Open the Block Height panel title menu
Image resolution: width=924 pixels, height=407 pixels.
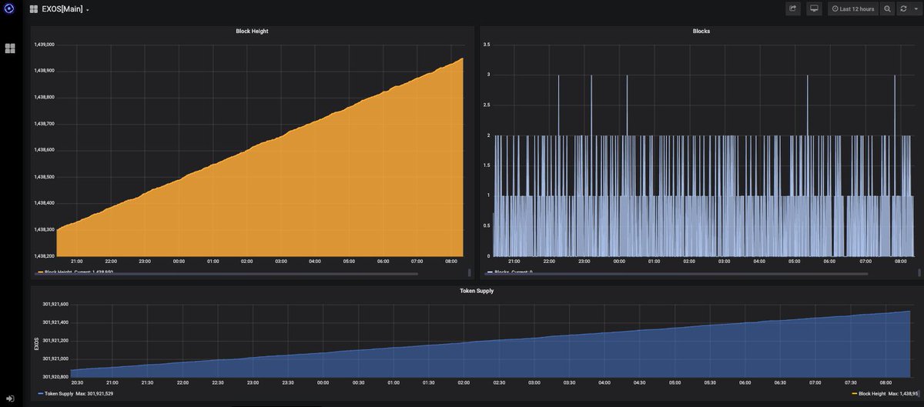pyautogui.click(x=252, y=31)
